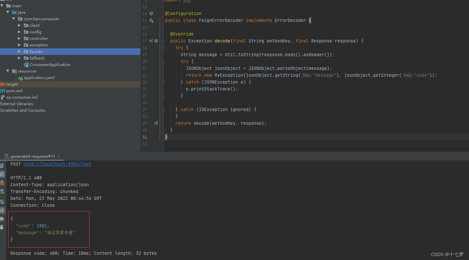Expand the facade package
The width and height of the screenshot is (469, 260).
coord(20,52)
